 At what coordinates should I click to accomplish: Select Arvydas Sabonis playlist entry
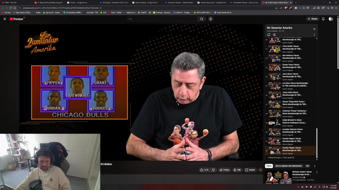(291, 132)
